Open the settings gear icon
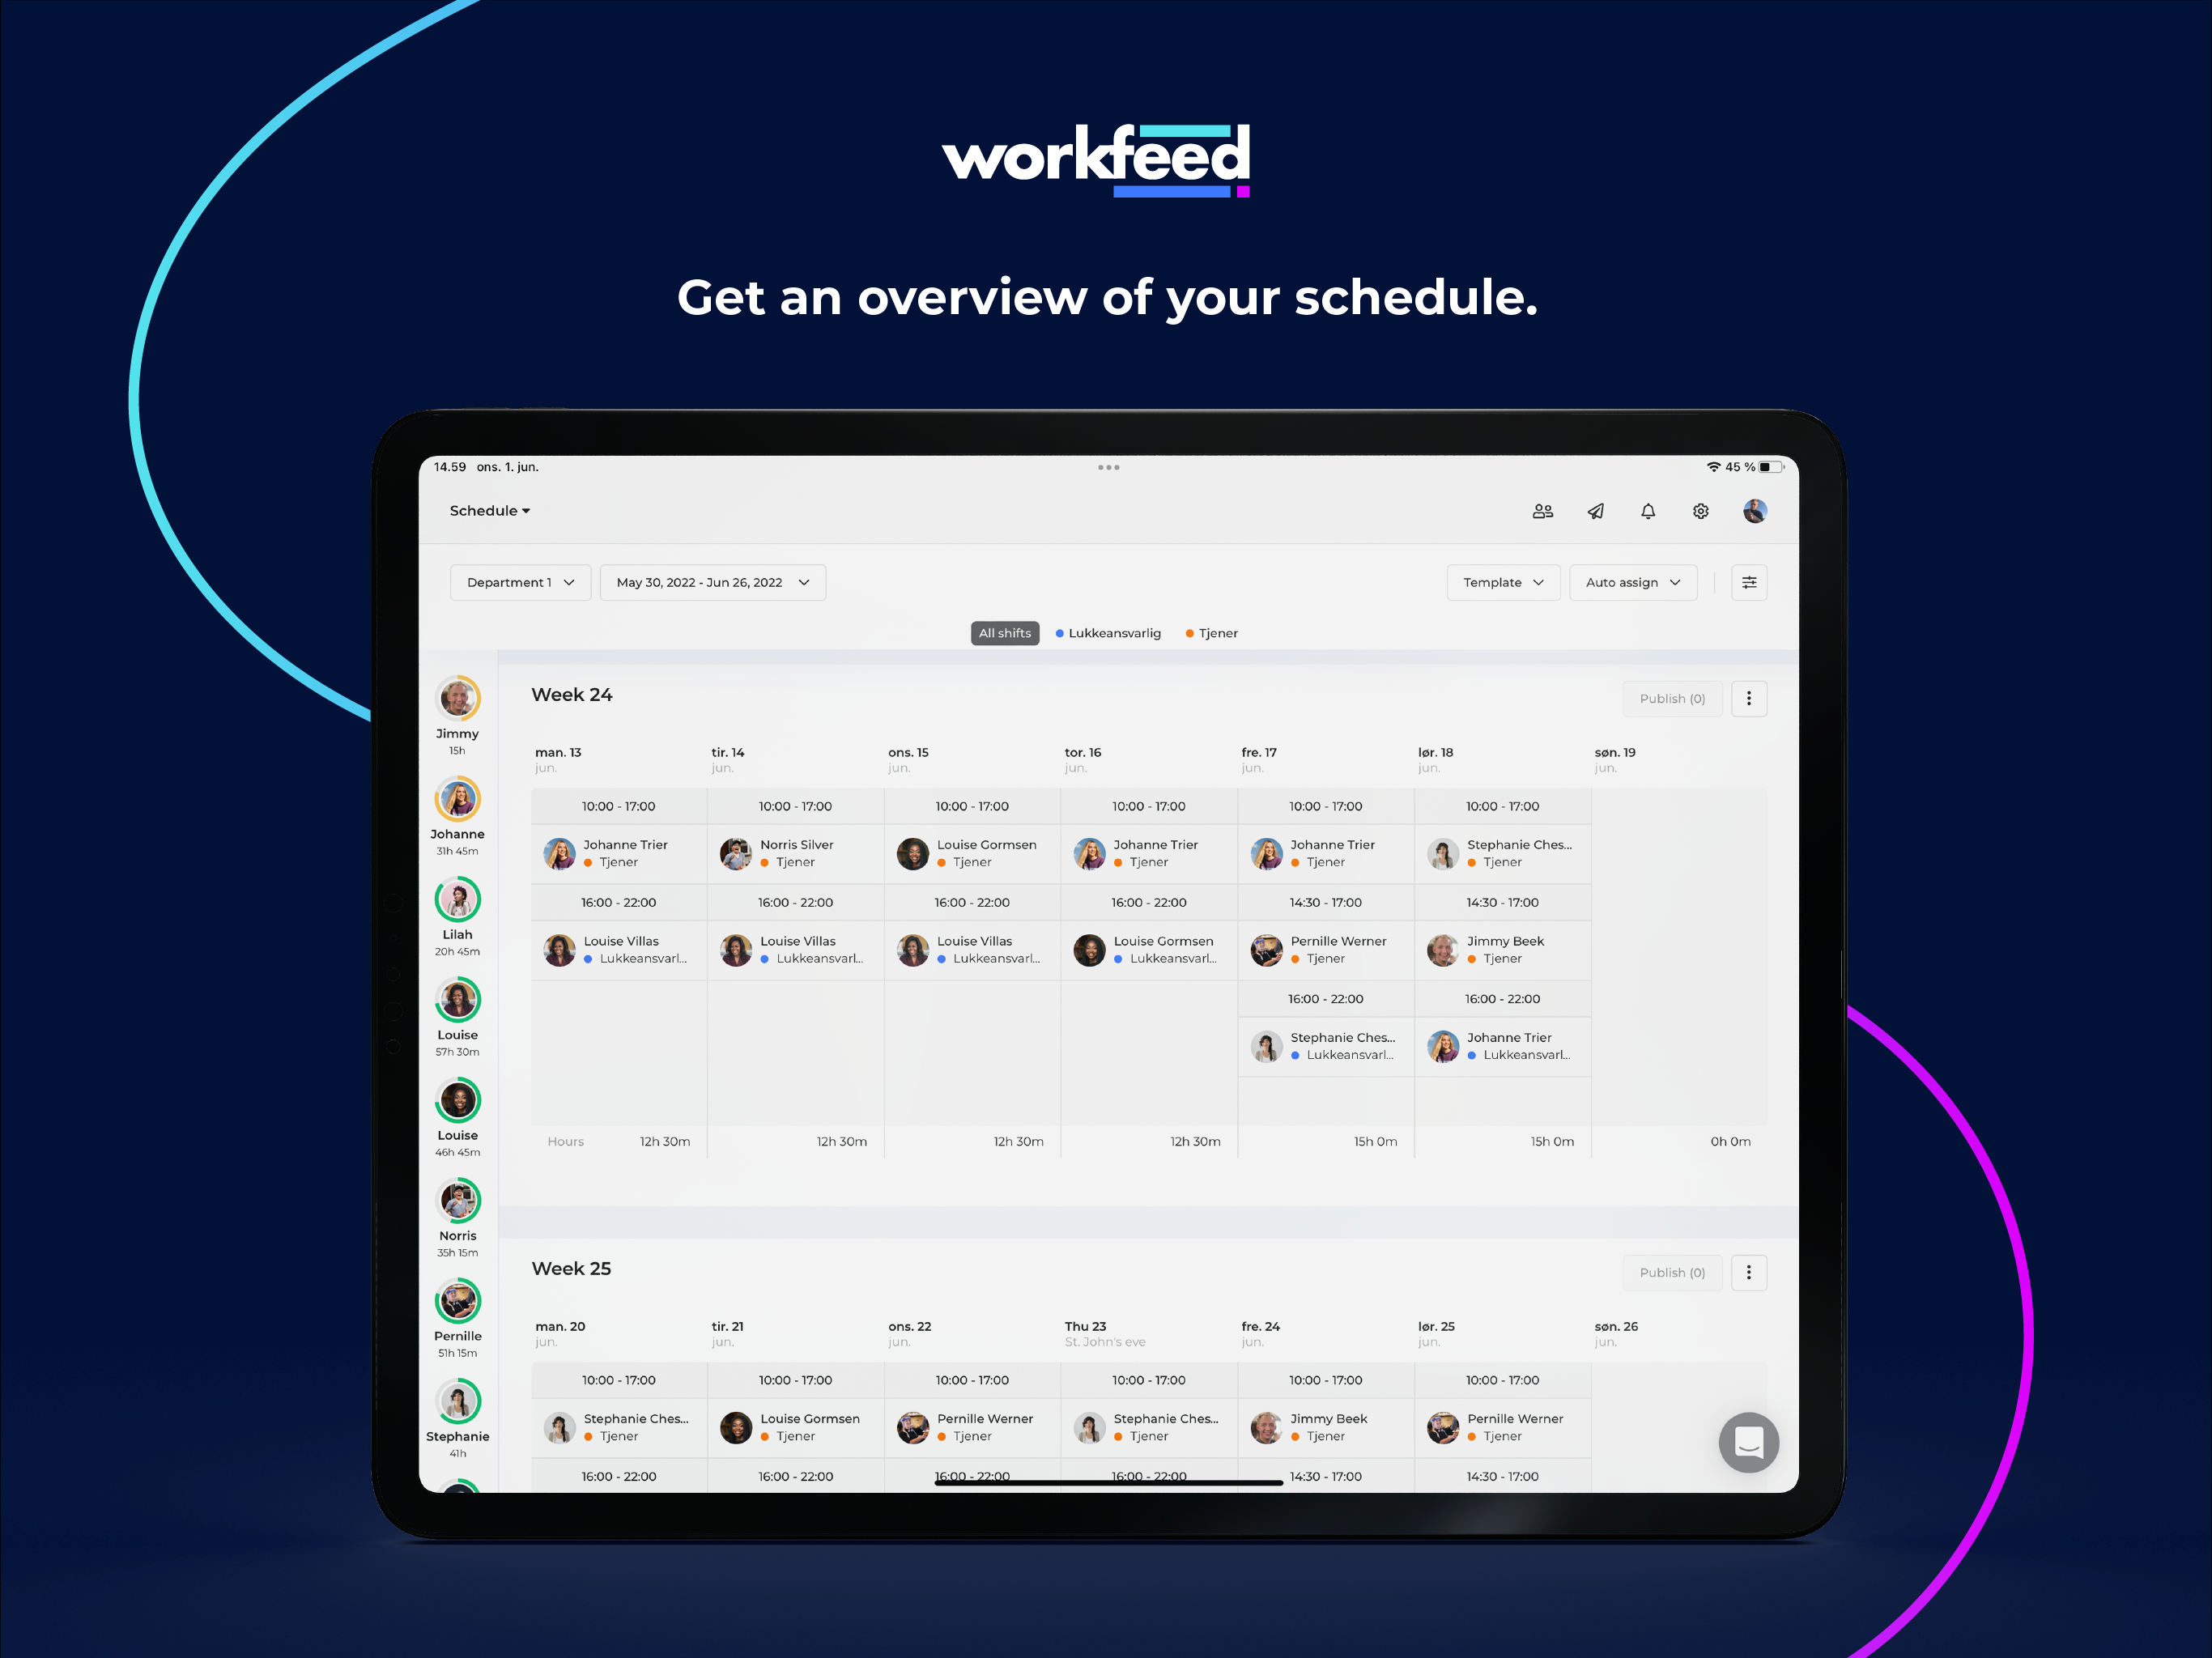The image size is (2212, 1658). 1698,510
